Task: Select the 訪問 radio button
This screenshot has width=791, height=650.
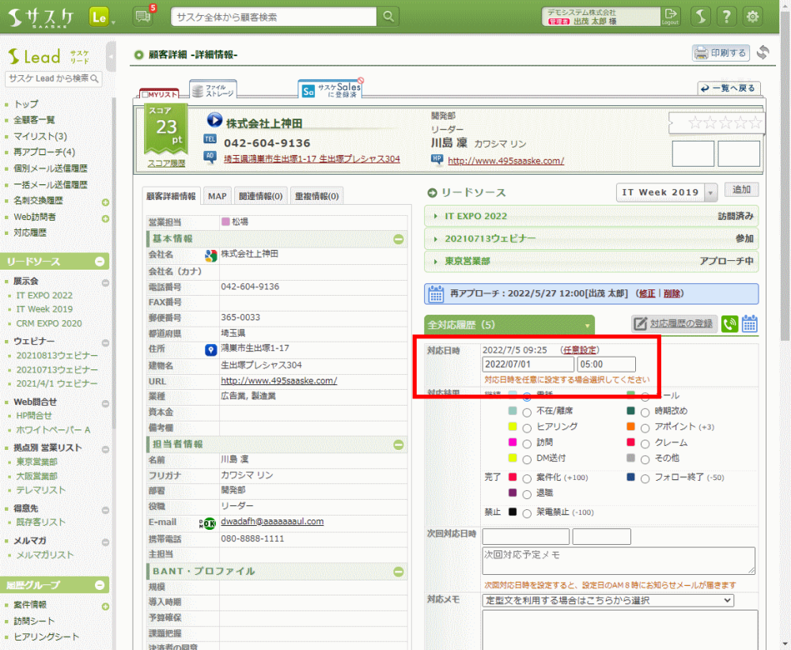Action: tap(527, 444)
